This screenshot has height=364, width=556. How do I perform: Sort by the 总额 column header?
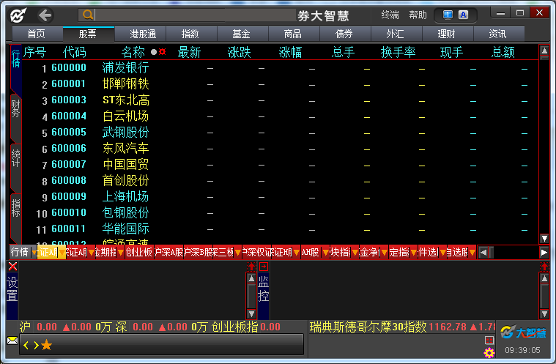(x=503, y=53)
